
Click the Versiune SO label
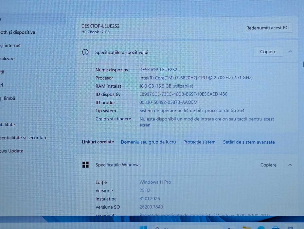[x=108, y=207]
